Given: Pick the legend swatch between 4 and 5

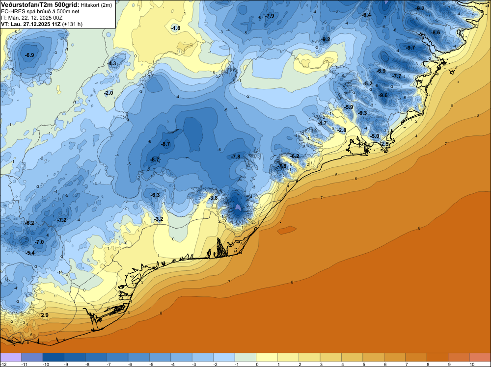Looking at the screenshot, I should click(x=352, y=357).
